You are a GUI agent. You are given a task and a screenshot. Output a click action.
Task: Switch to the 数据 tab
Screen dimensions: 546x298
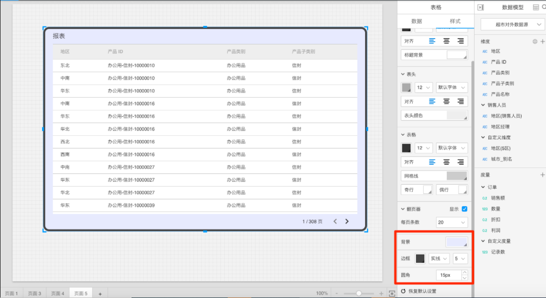click(416, 21)
